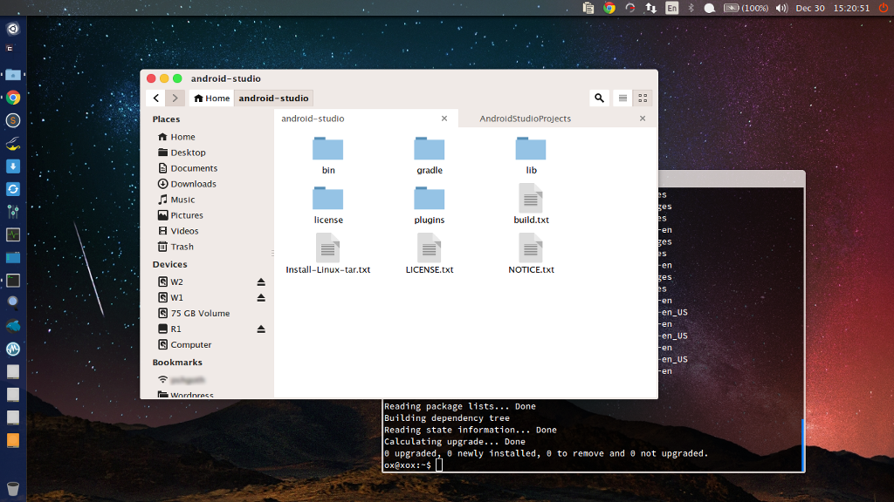
Task: Open clipboard indicator in top panel
Action: coord(588,8)
